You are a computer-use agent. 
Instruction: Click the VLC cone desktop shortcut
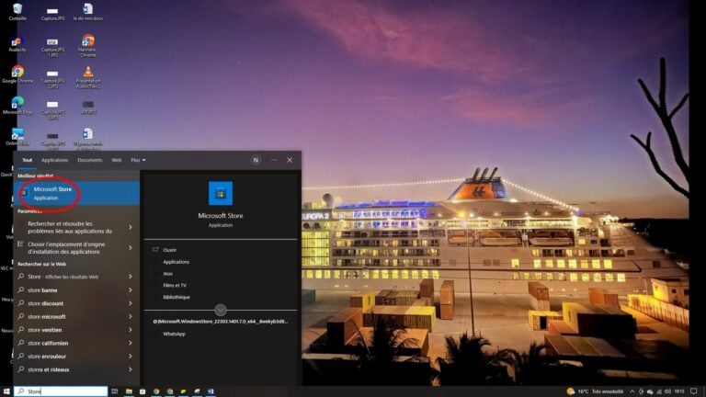pos(88,72)
